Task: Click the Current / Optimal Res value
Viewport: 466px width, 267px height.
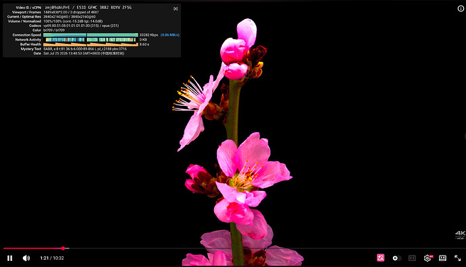Action: [70, 17]
